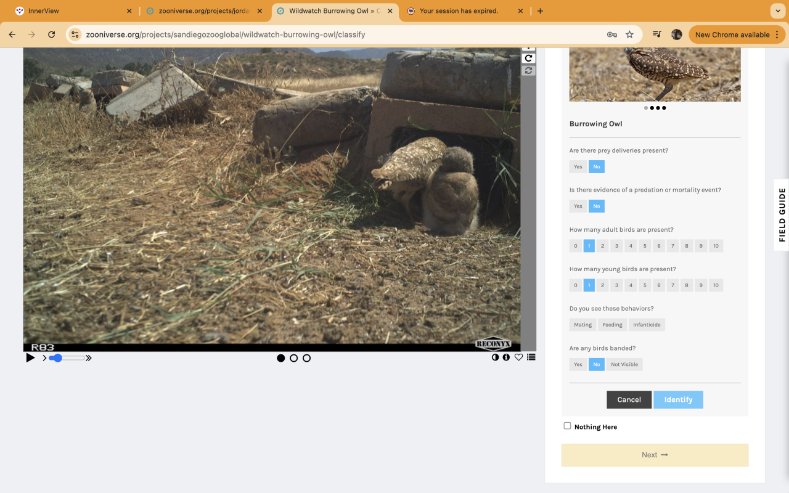Select 10 adult birds present

click(x=716, y=246)
